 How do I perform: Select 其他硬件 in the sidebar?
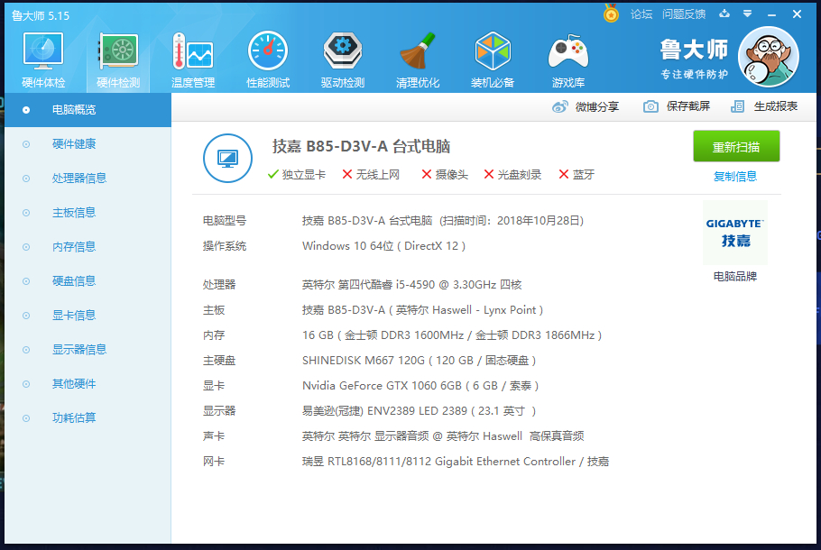point(88,384)
